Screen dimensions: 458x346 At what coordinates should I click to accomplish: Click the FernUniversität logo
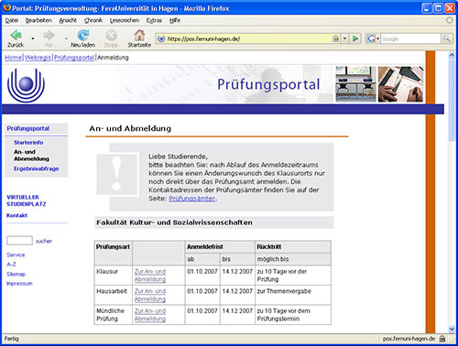pos(26,85)
